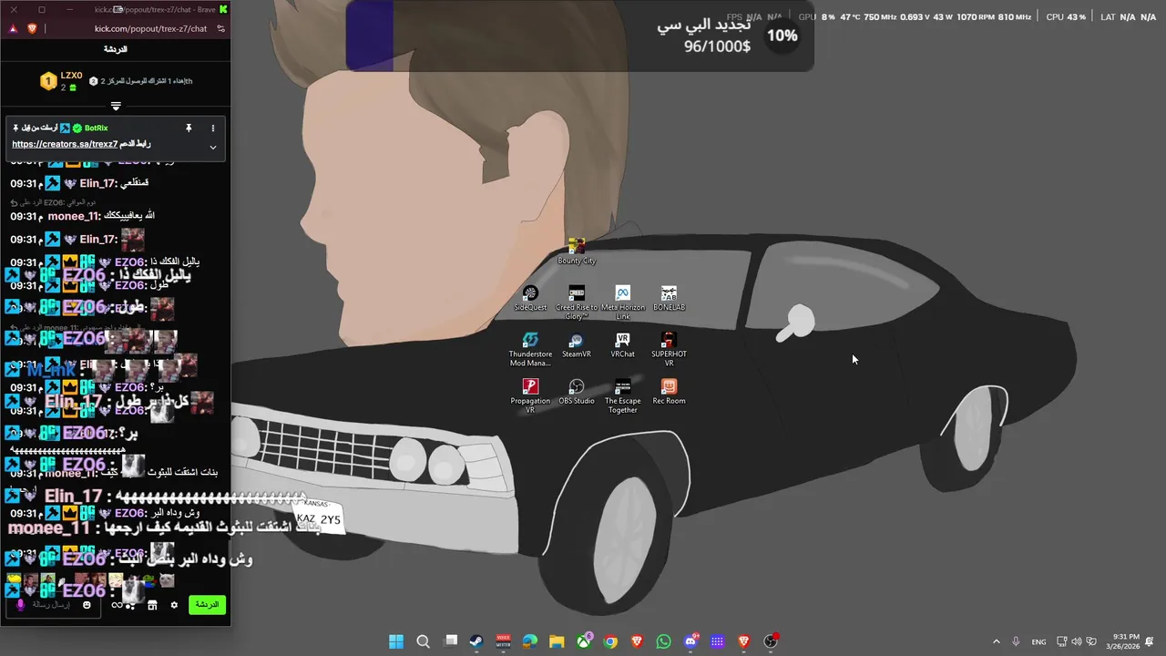
Task: Open the notification bell in the tray
Action: [x=1151, y=641]
